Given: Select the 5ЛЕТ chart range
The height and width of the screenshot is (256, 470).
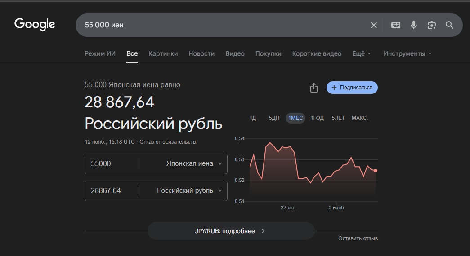Looking at the screenshot, I should tap(338, 118).
